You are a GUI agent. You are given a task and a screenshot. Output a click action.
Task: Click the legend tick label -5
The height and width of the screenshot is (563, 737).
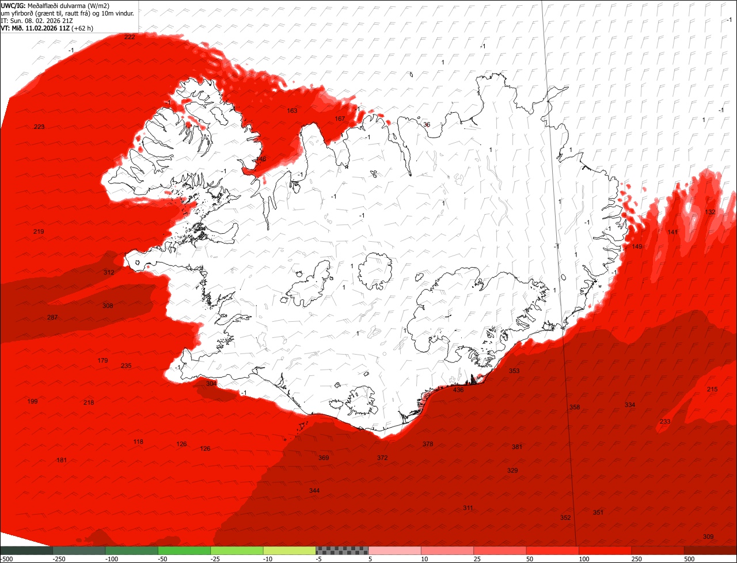tap(318, 559)
